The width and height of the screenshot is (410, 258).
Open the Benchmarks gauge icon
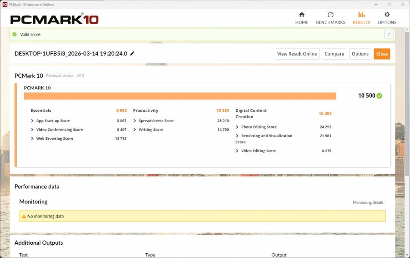pos(330,15)
